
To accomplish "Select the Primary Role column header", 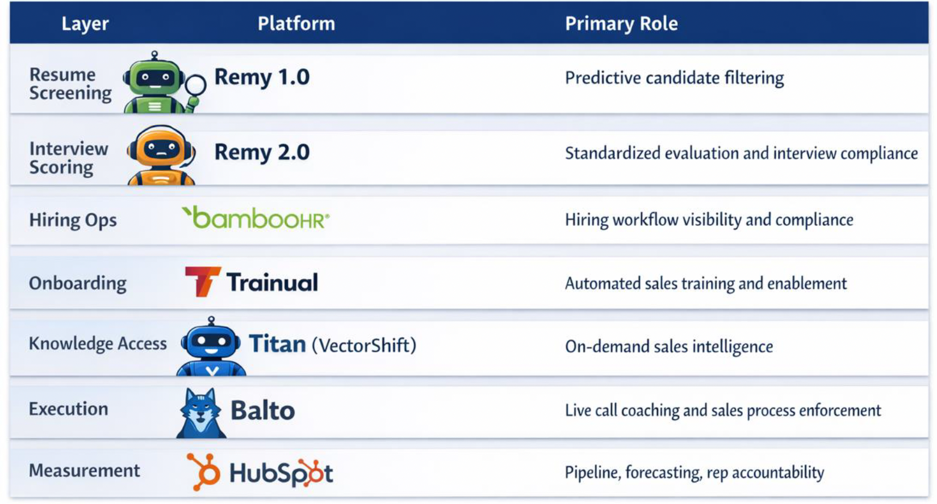I will [621, 23].
